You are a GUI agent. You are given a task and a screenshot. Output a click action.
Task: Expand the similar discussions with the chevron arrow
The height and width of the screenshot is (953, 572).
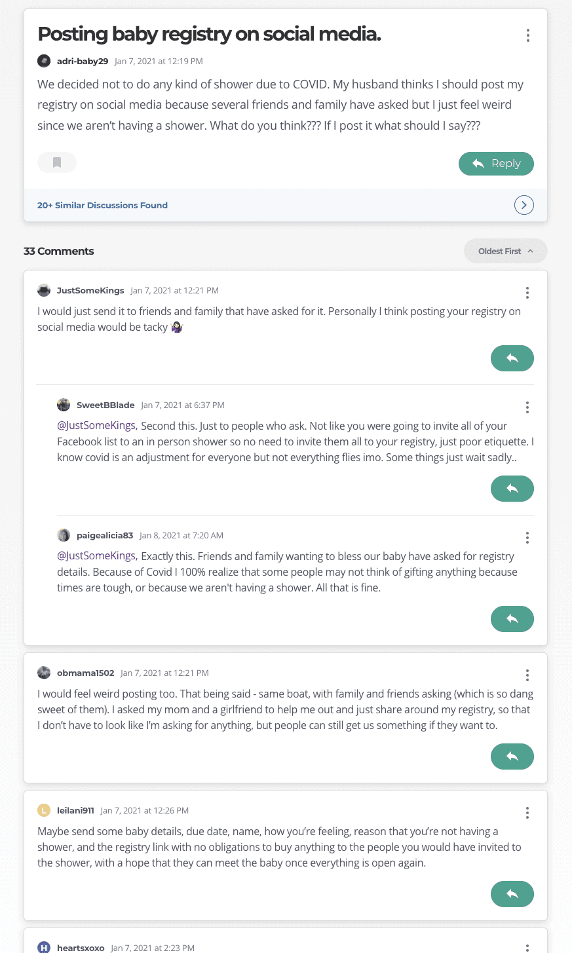click(524, 205)
